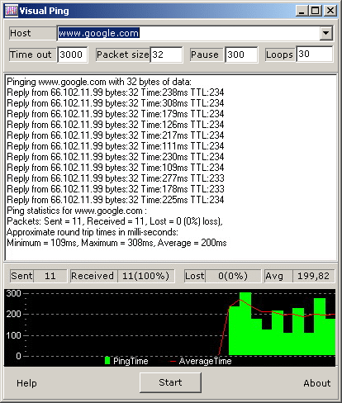Select the reply line with Time:230ms
342x403 pixels.
point(116,157)
